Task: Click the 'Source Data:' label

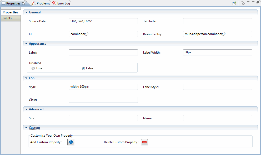Action: (38, 21)
